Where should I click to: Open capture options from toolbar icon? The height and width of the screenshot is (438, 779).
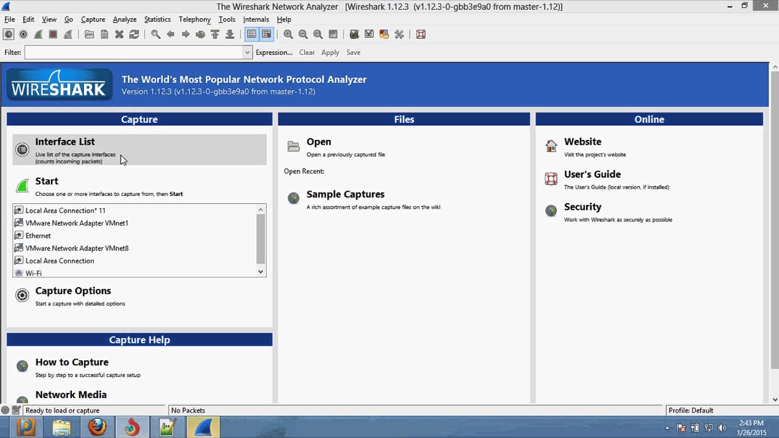click(x=23, y=35)
